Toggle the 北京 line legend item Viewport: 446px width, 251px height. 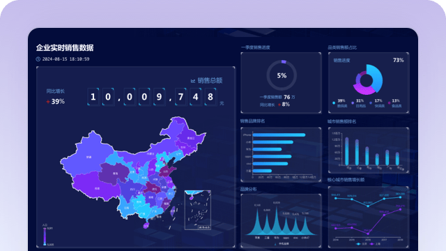[362, 244]
